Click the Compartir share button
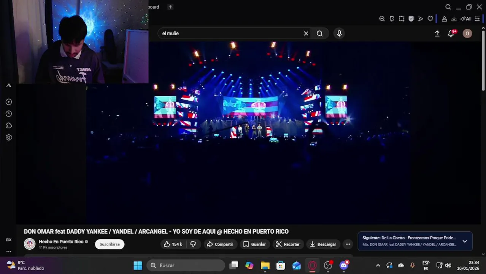Image resolution: width=486 pixels, height=274 pixels. tap(220, 244)
